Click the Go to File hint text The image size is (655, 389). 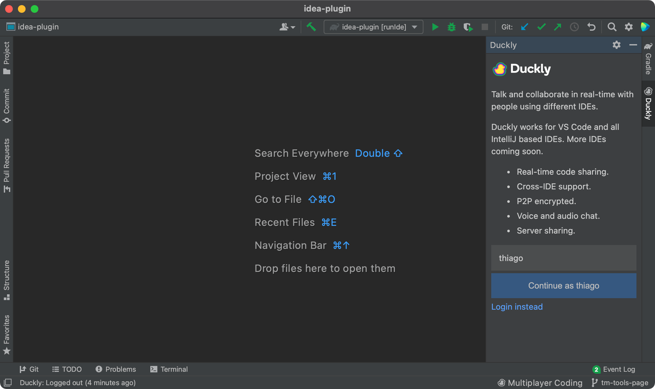point(278,199)
